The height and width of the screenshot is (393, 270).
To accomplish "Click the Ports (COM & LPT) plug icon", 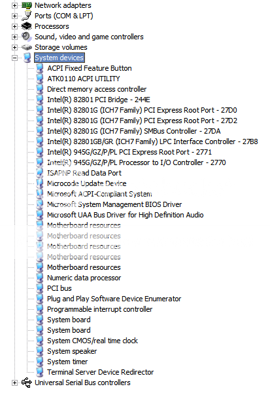I will [x=27, y=16].
